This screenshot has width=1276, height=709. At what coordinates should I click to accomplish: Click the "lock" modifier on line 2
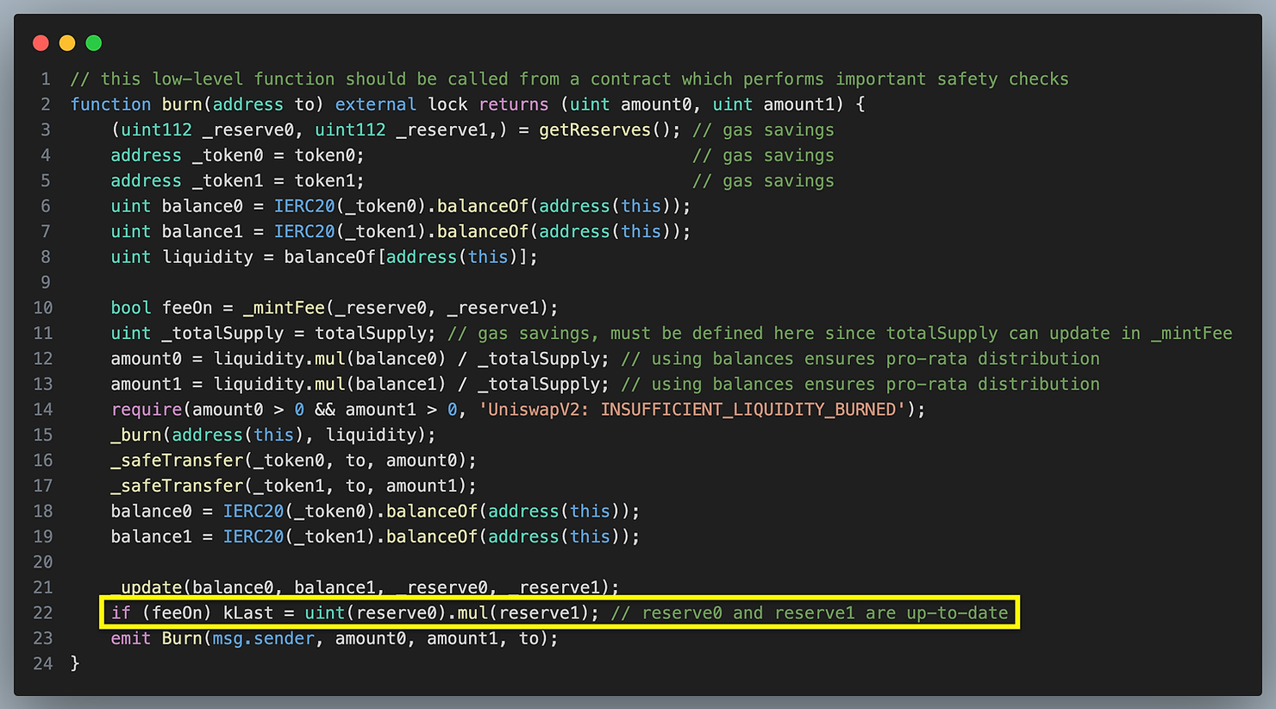447,104
